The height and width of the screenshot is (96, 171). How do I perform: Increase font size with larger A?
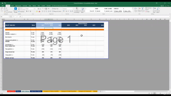coord(38,9)
